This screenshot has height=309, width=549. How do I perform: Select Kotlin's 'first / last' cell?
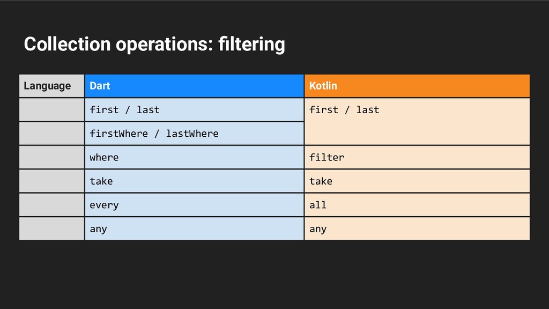417,121
